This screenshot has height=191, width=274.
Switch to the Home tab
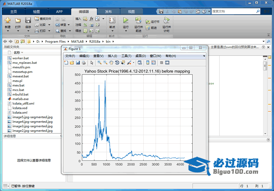click(14, 12)
